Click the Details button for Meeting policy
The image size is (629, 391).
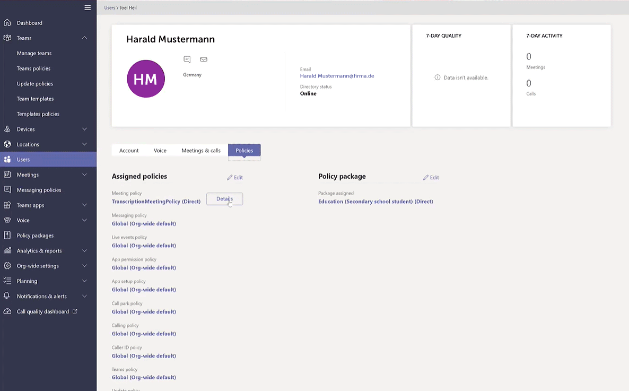point(225,199)
